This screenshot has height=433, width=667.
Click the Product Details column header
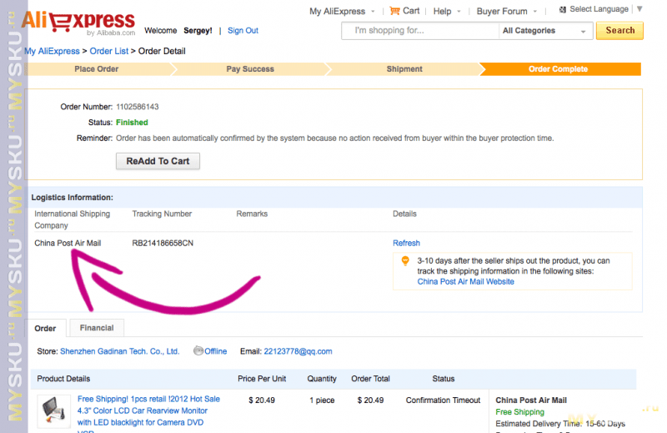63,379
